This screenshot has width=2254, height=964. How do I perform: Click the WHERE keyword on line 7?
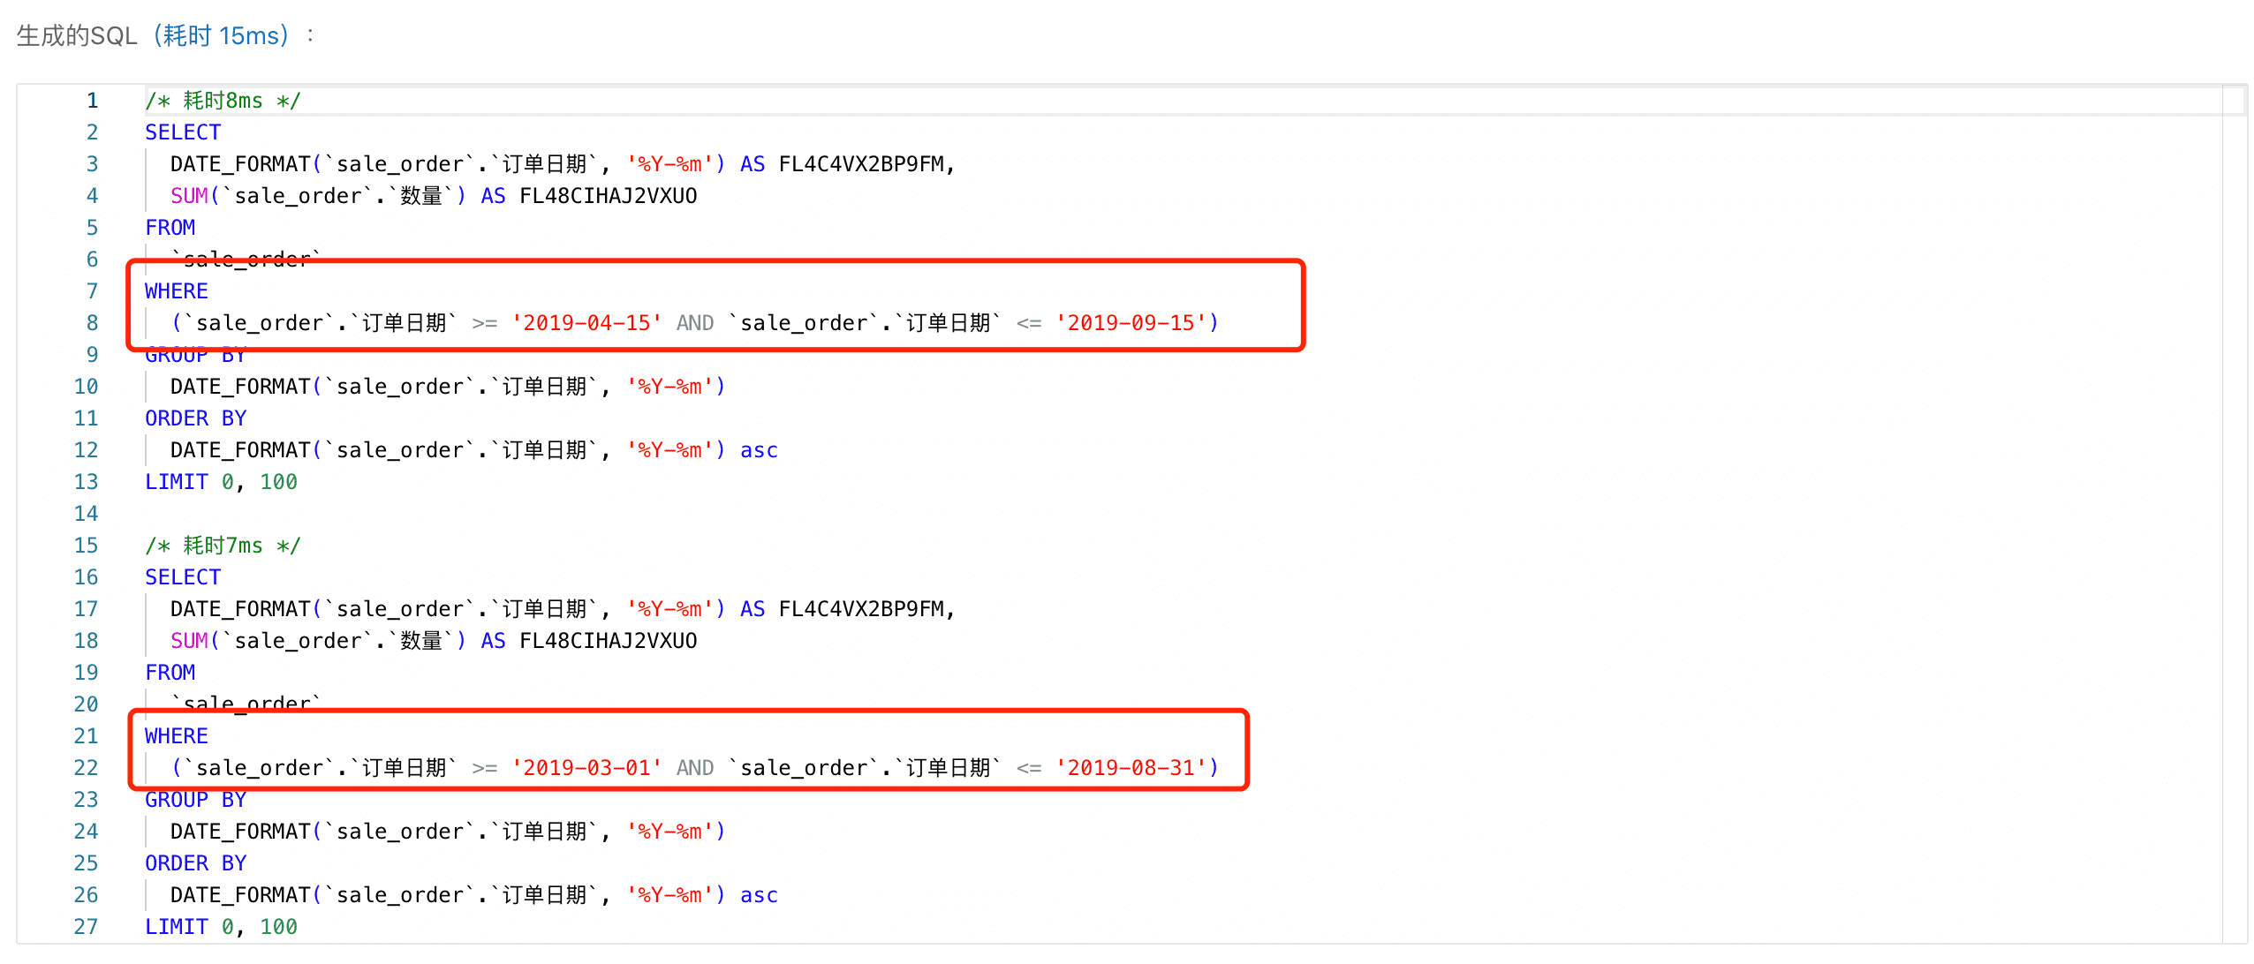[x=177, y=291]
